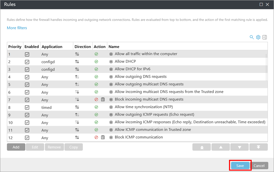The height and width of the screenshot is (172, 274).
Task: Toggle Enabled checkbox for time synchronization rule
Action: pos(27,107)
